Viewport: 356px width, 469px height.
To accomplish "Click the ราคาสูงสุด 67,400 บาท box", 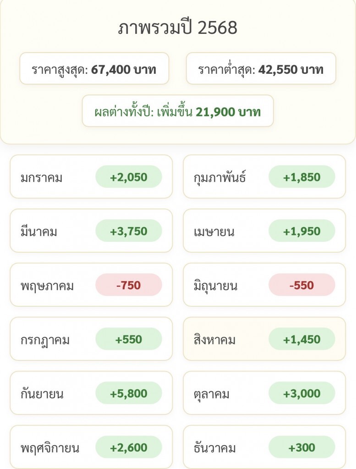I will tap(94, 69).
